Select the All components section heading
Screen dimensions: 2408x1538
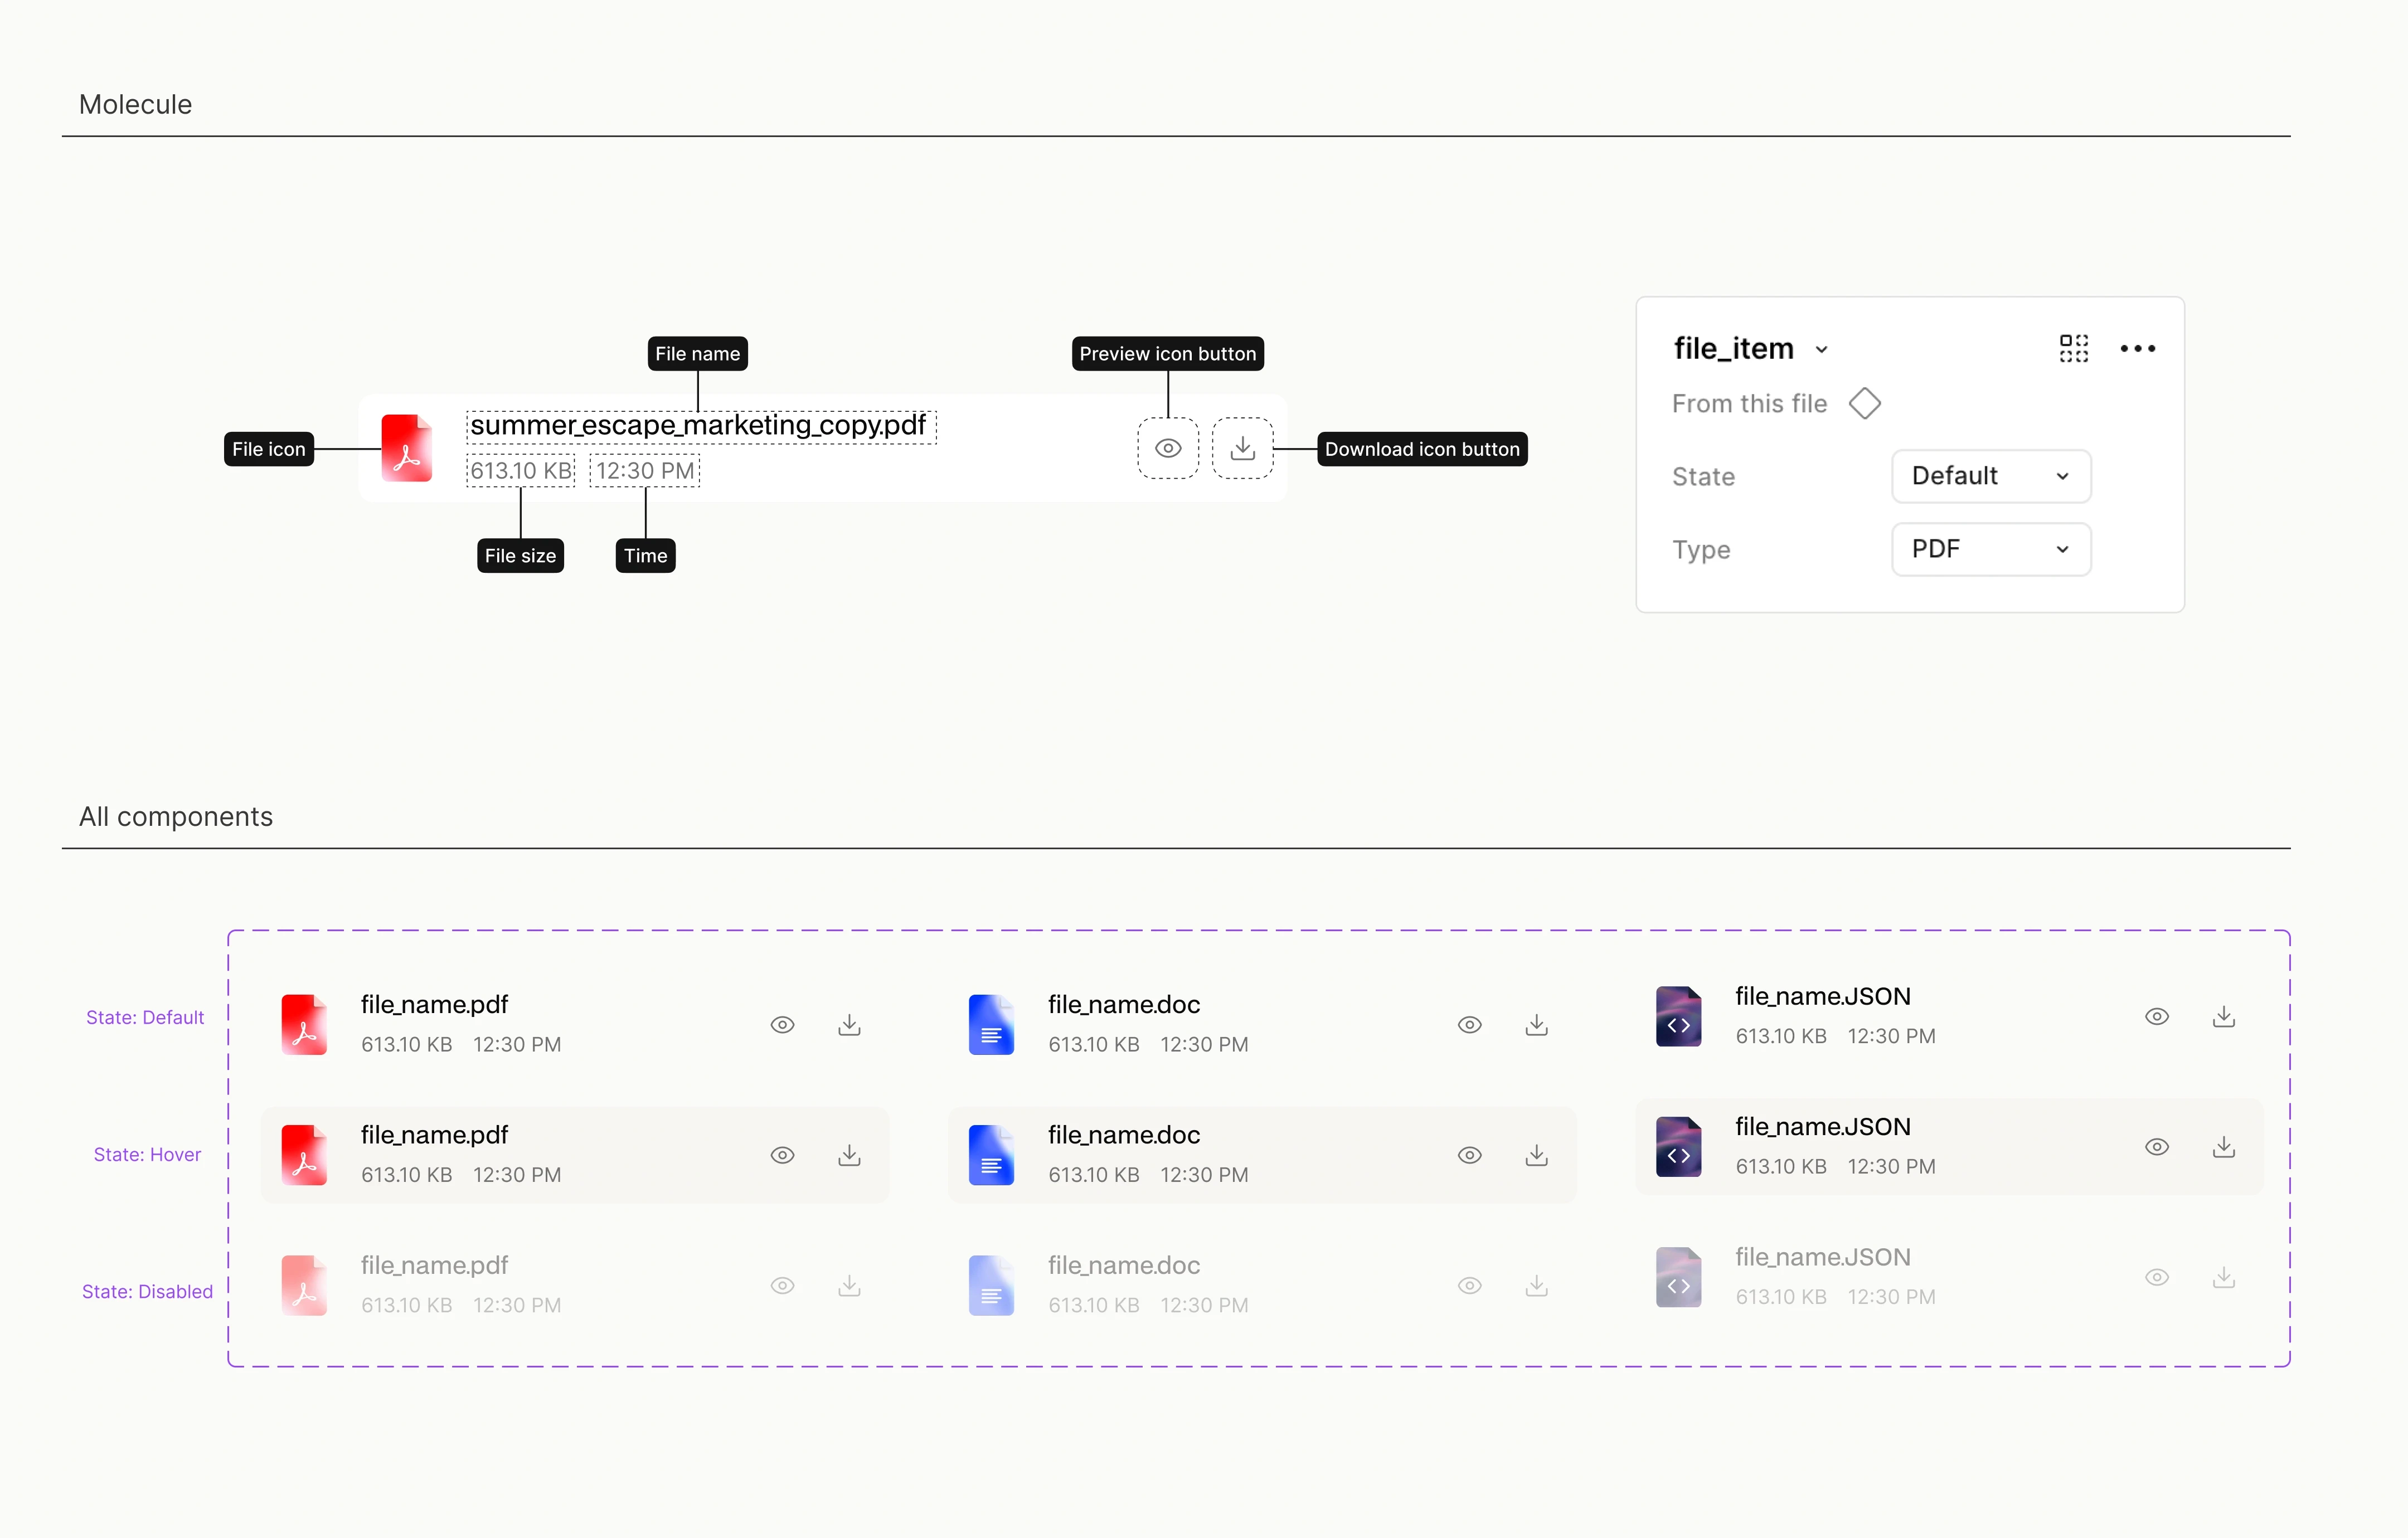click(x=176, y=817)
